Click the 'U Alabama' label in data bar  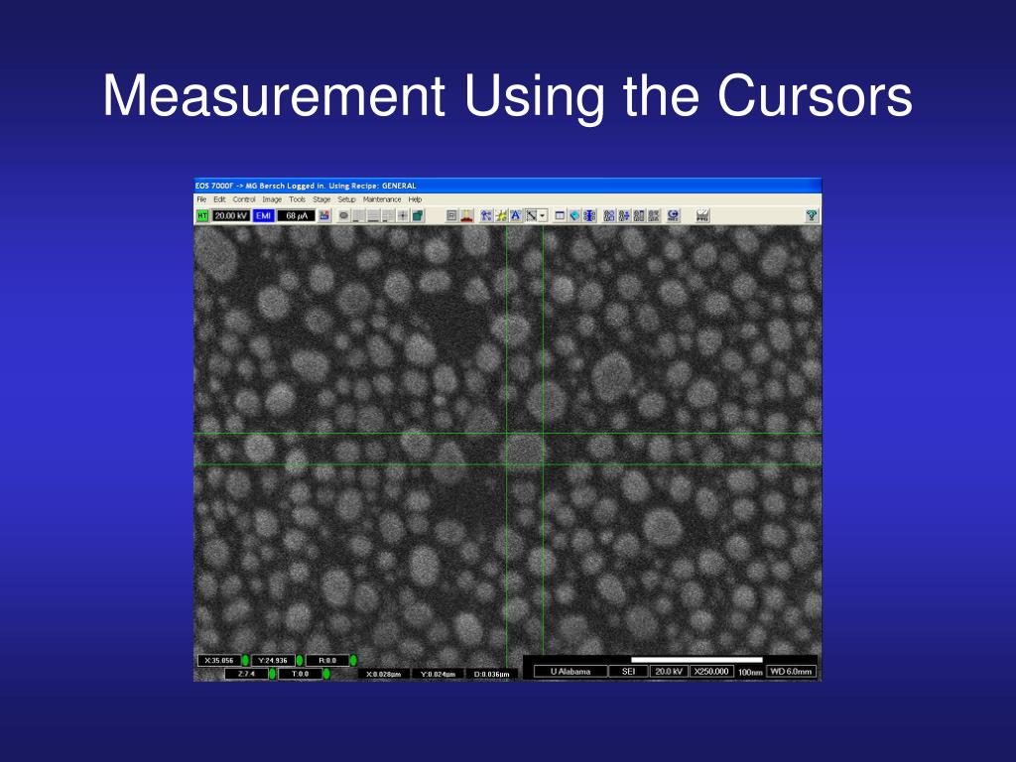[x=571, y=672]
